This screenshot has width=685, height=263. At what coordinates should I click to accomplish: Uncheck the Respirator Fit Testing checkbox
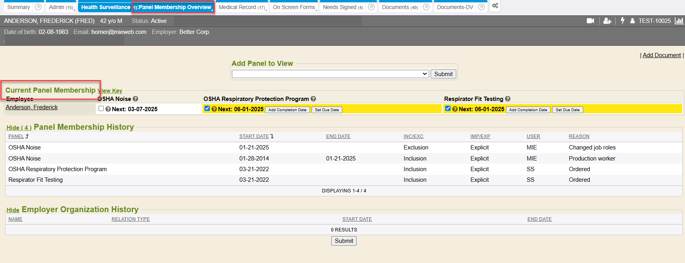[448, 108]
